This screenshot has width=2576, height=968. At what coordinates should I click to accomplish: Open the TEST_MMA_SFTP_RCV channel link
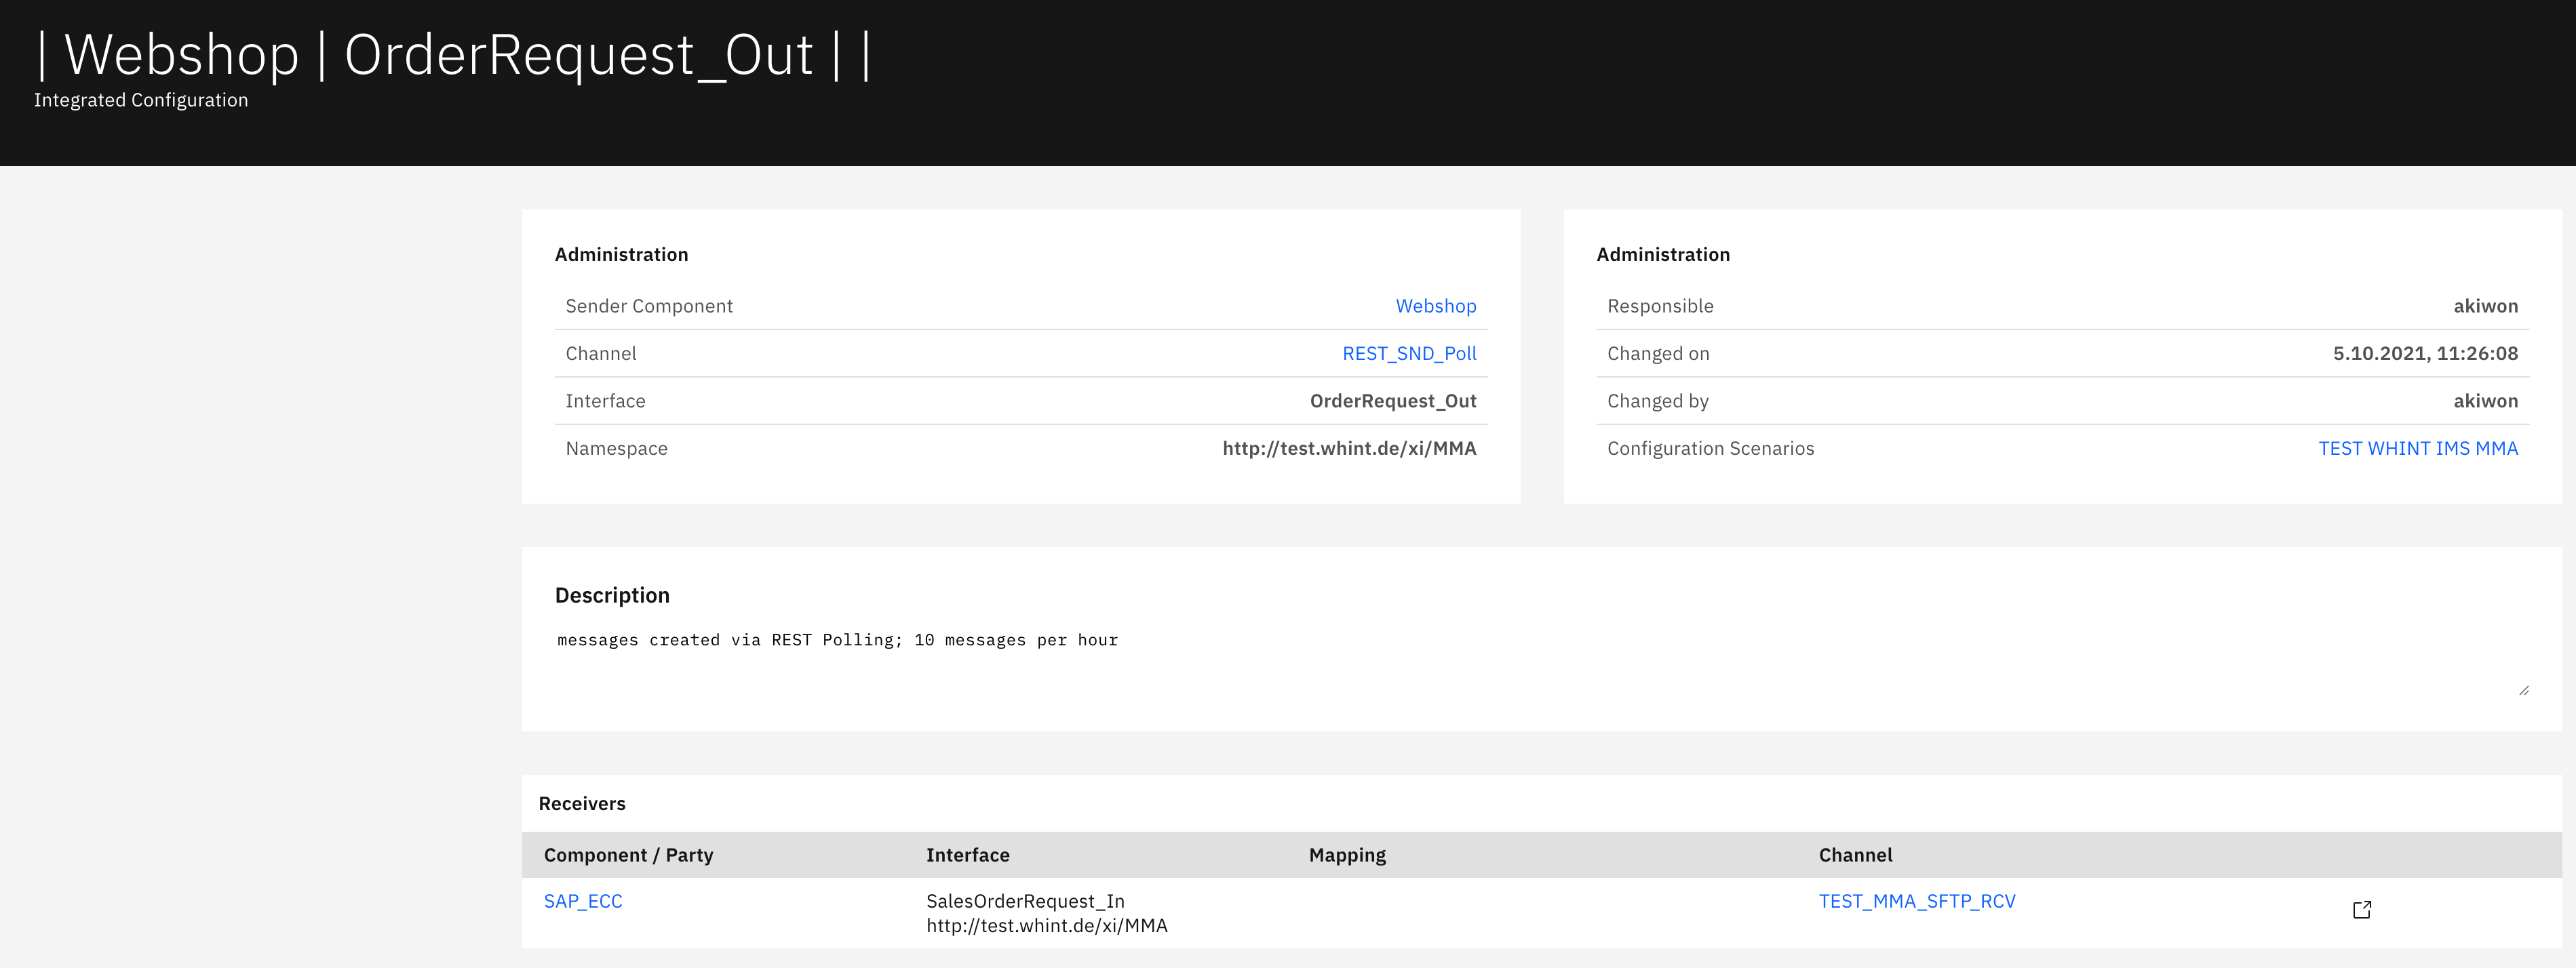click(1917, 901)
